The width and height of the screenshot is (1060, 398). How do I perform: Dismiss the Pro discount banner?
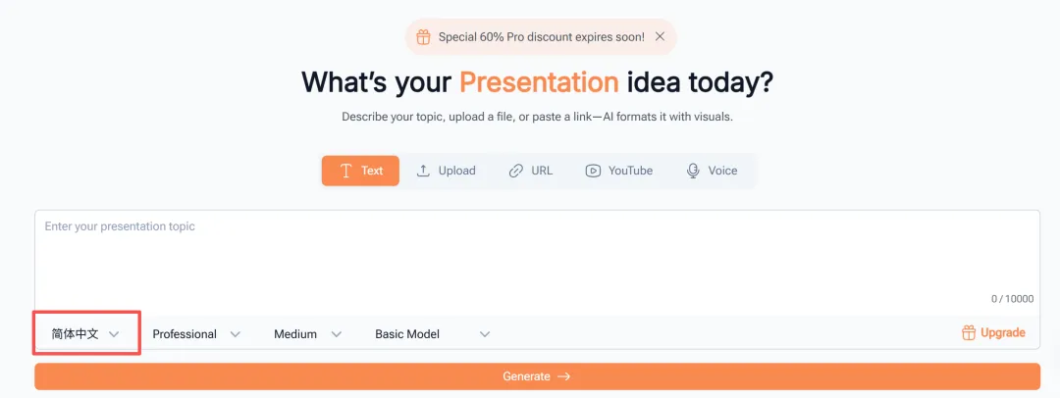click(x=660, y=37)
